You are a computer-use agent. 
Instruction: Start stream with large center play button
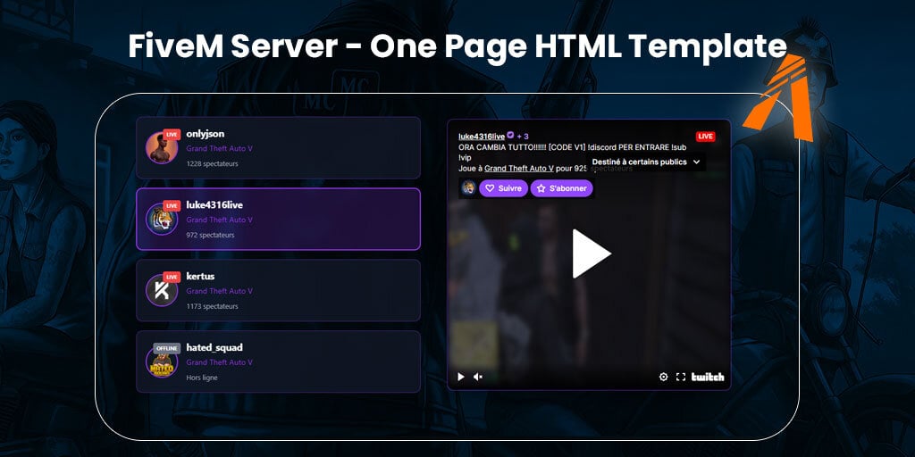591,253
